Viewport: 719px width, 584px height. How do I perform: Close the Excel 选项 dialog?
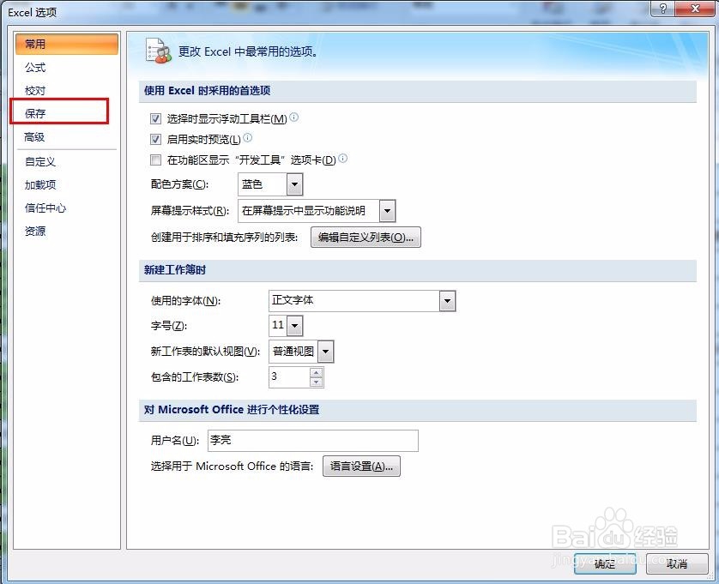coord(695,9)
